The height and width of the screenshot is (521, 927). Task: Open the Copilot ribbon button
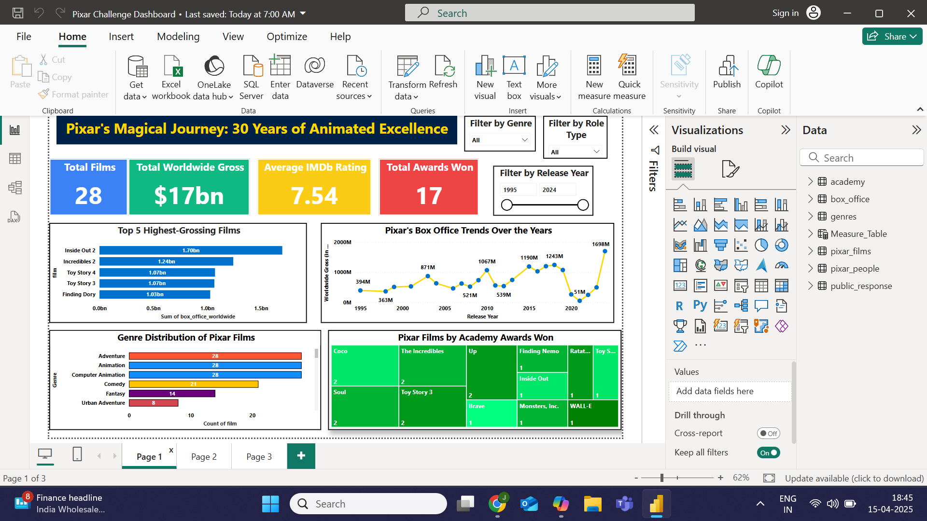[769, 66]
